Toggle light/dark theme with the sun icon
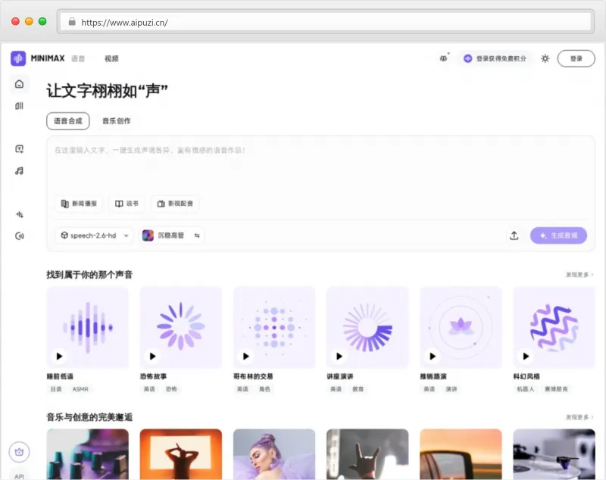This screenshot has height=480, width=606. pyautogui.click(x=545, y=58)
